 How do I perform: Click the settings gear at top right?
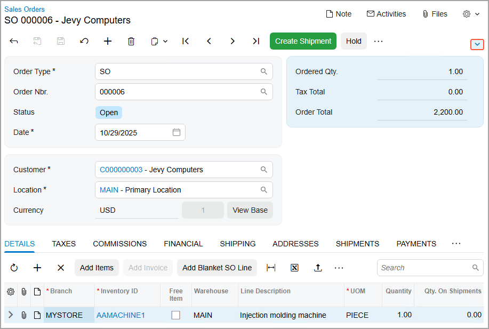click(x=467, y=14)
